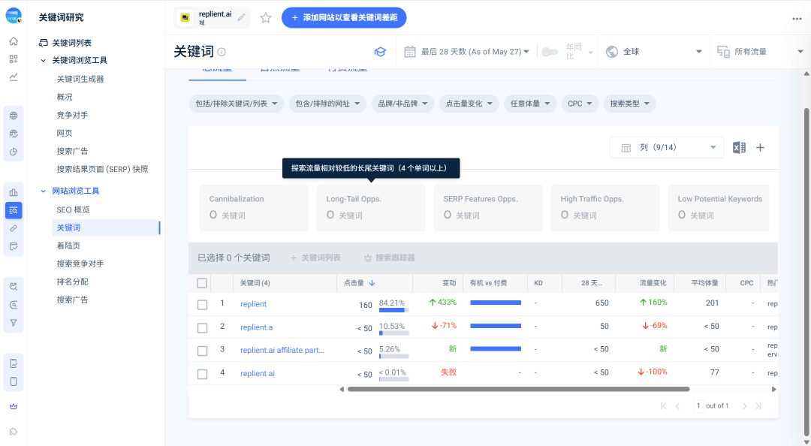Click the pie chart rail icon
The image size is (811, 446).
click(x=14, y=152)
